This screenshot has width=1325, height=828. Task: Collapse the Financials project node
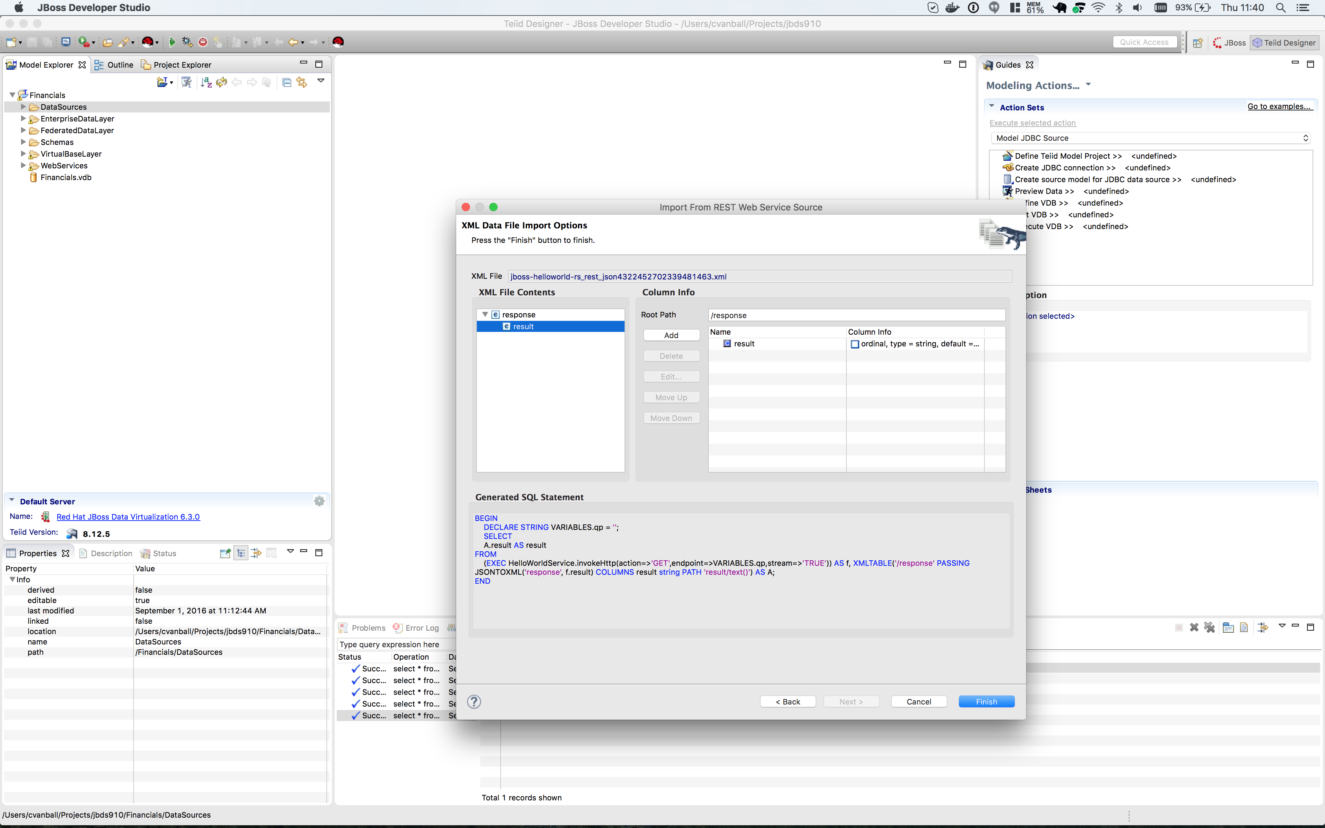click(12, 94)
